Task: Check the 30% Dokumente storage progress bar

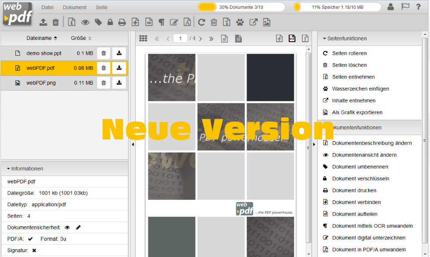Action: (x=241, y=7)
